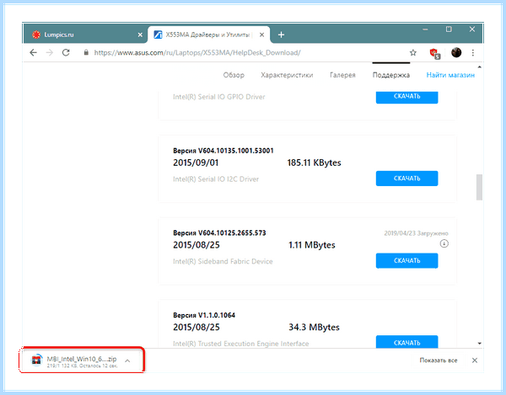Follow the Найти магазин link
The width and height of the screenshot is (506, 395).
point(450,75)
